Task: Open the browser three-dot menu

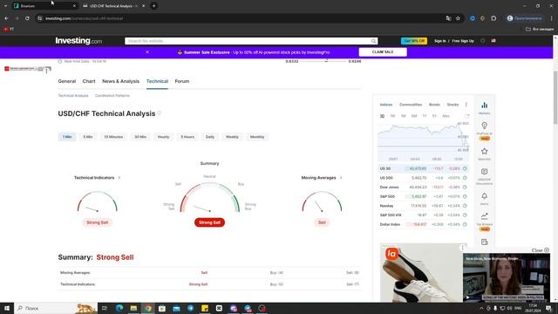Action: [x=552, y=18]
